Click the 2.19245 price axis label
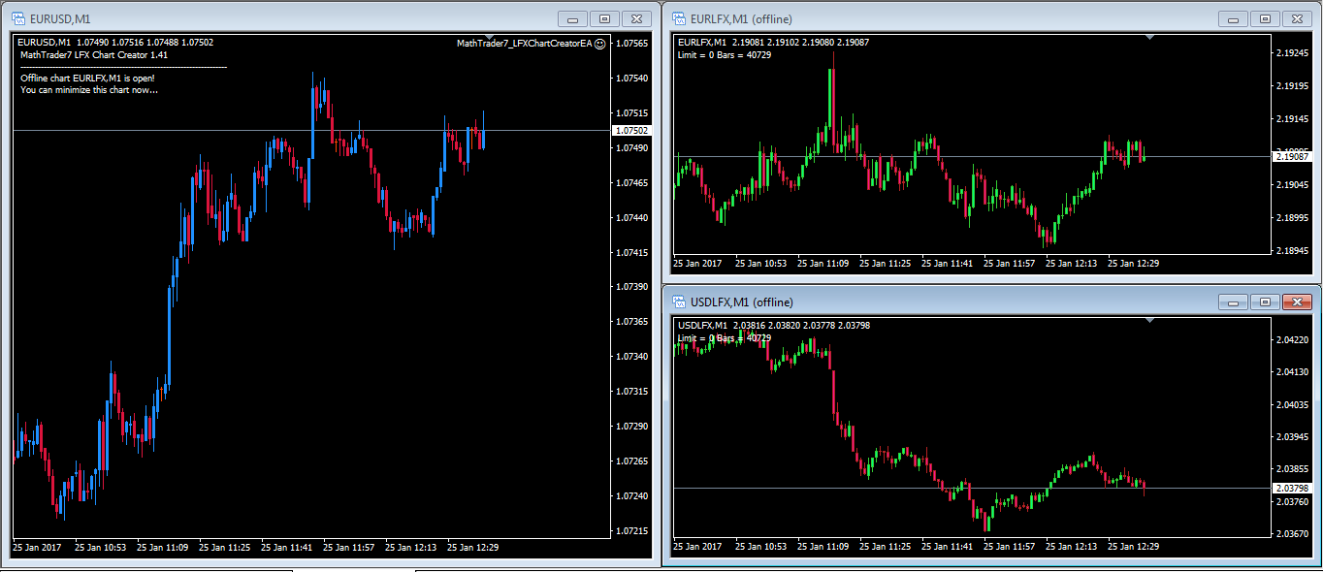 1294,53
